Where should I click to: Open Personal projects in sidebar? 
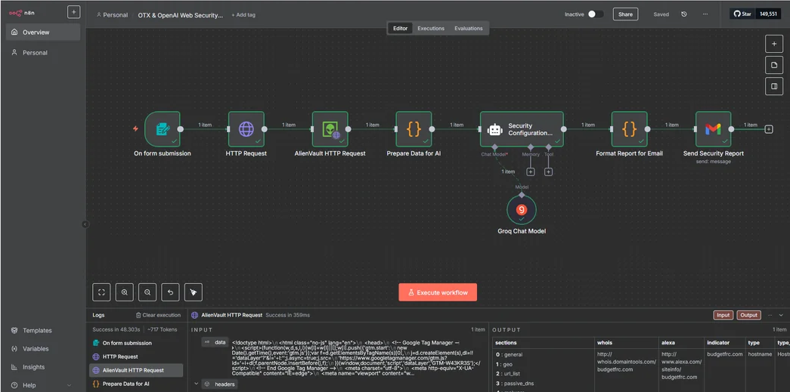pos(43,52)
